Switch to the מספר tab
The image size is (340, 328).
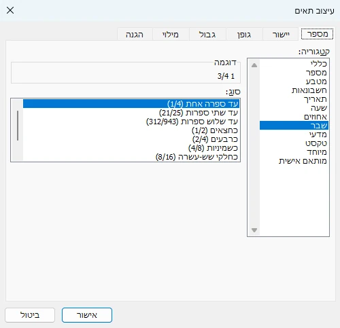click(317, 34)
